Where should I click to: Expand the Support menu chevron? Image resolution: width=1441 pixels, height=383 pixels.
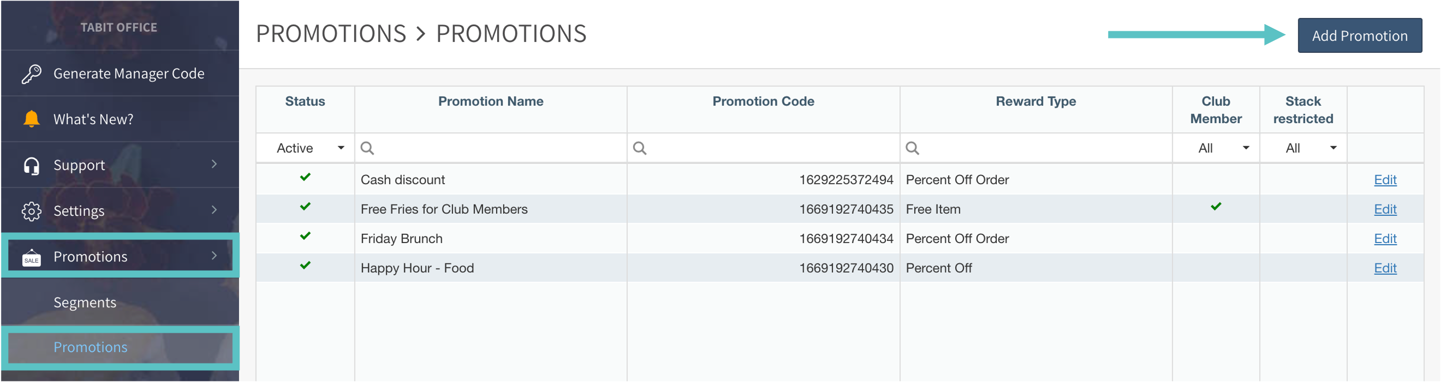(x=214, y=164)
